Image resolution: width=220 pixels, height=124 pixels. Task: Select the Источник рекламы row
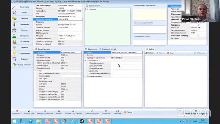(x=113, y=76)
